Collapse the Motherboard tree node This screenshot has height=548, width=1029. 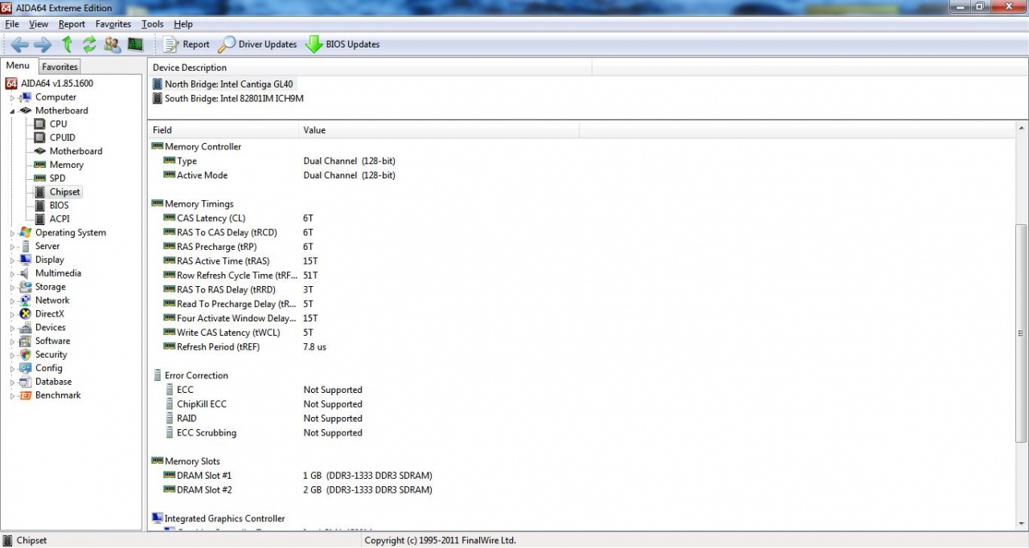click(x=12, y=111)
